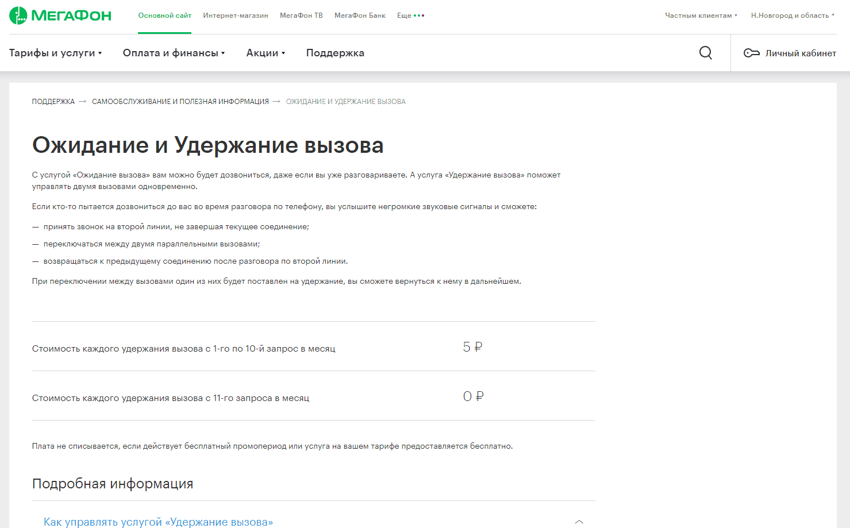Open МегаФон Банк
The height and width of the screenshot is (528, 850).
[360, 16]
